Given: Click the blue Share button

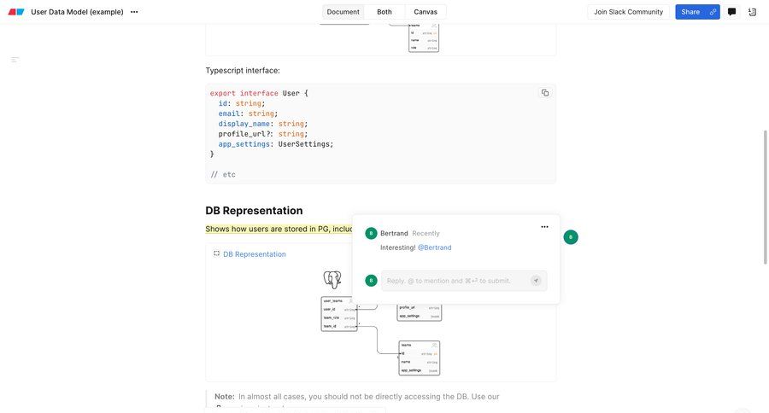Looking at the screenshot, I should pos(690,12).
